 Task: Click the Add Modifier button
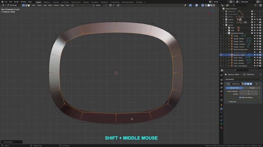(x=243, y=79)
